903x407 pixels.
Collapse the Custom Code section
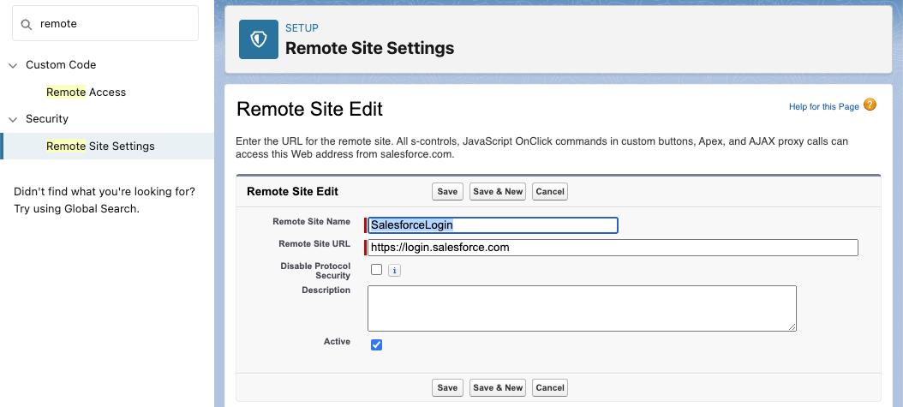coord(13,65)
